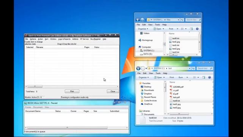Screen dimensions: 243x137
Task: Select 1202488.pdf file icon
Action: click(x=171, y=87)
